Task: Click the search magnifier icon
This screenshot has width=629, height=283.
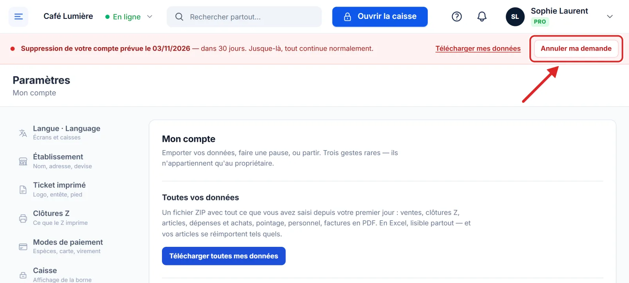Action: click(179, 17)
